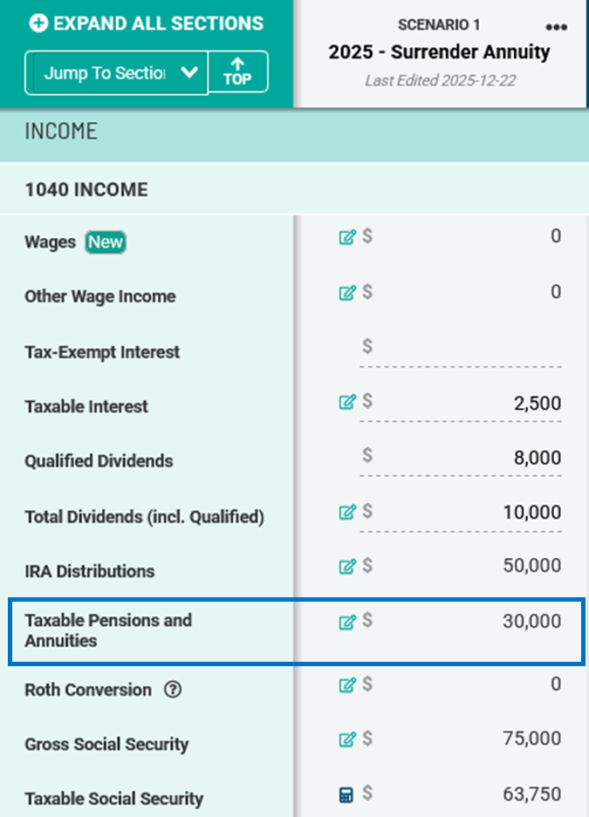
Task: Open the Jump To Section dropdown
Action: pos(116,72)
